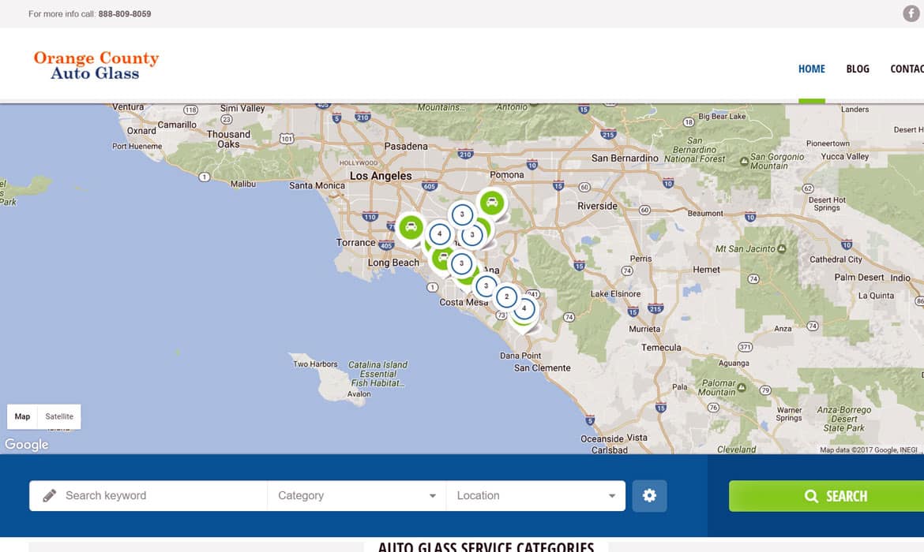Open the 4 cluster marker above Dana Point
The height and width of the screenshot is (552, 924).
coord(524,308)
